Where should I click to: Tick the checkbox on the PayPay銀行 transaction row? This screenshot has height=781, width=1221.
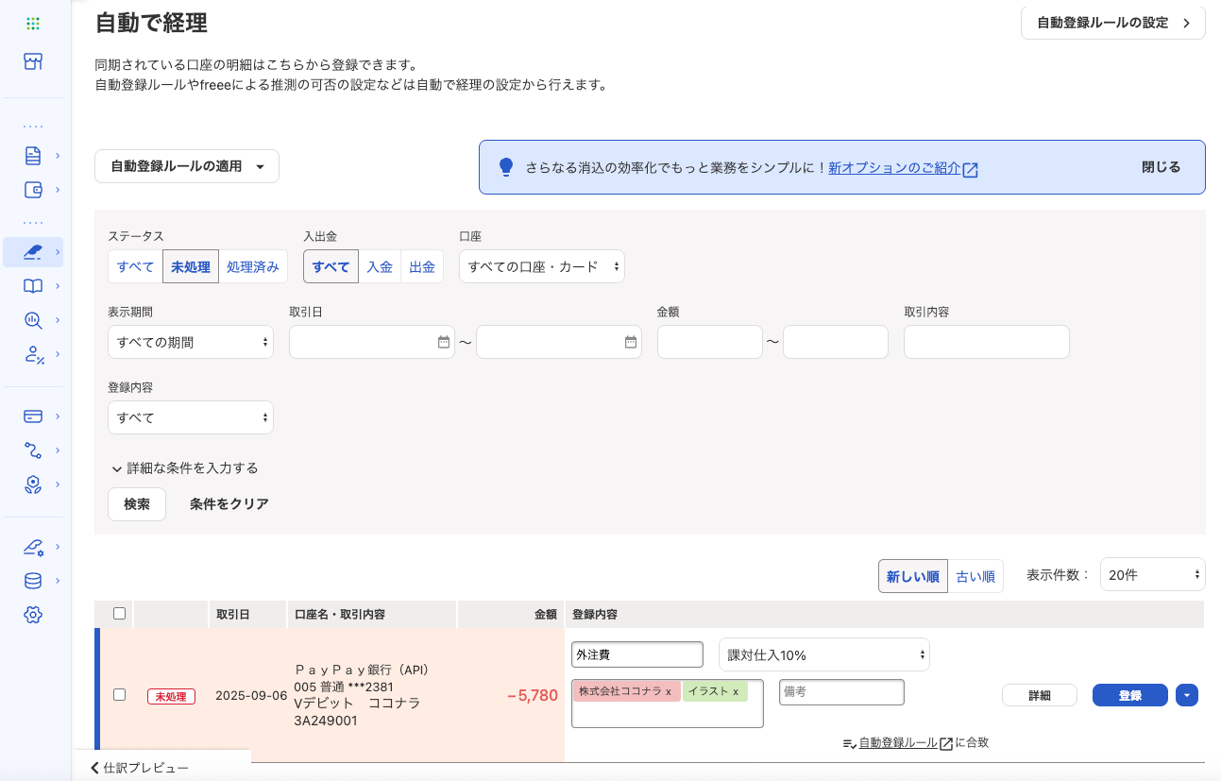(119, 693)
